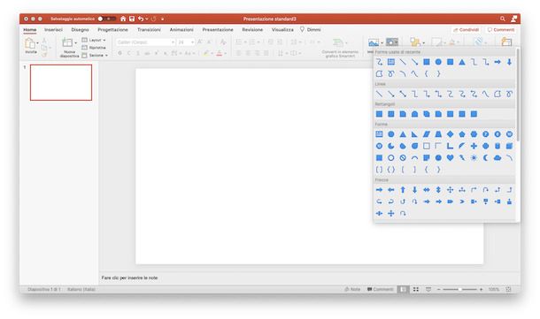Click the shapes panel scrollbar
The height and width of the screenshot is (319, 540).
coord(518,95)
